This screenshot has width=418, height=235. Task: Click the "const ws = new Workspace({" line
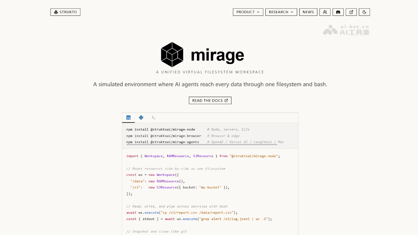(x=153, y=175)
